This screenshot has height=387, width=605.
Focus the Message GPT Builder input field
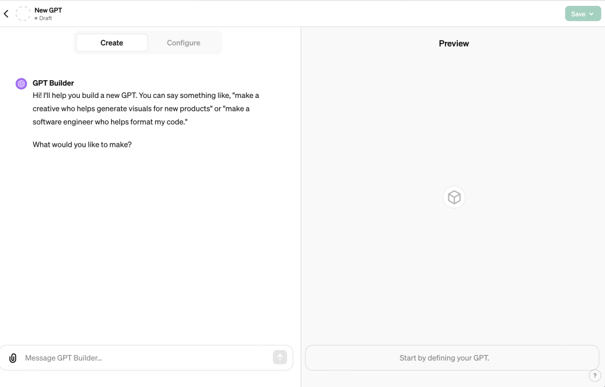[x=145, y=358]
